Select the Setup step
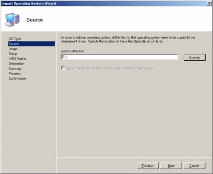Image resolution: width=213 pixels, height=174 pixels. 13,54
